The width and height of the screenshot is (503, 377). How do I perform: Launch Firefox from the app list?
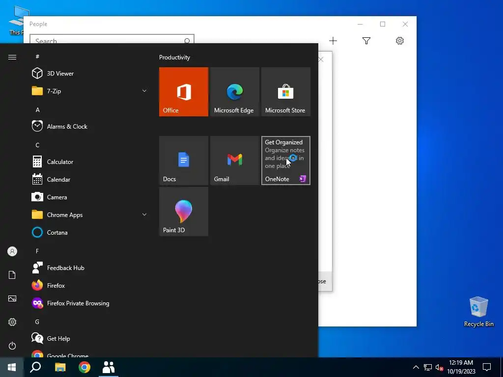tap(90, 285)
